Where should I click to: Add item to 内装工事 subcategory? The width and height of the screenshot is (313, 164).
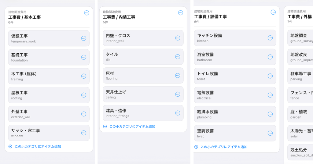tap(129, 127)
